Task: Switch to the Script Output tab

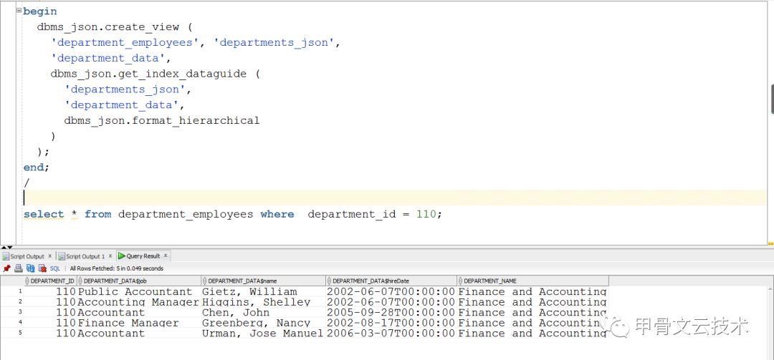Action: point(26,256)
